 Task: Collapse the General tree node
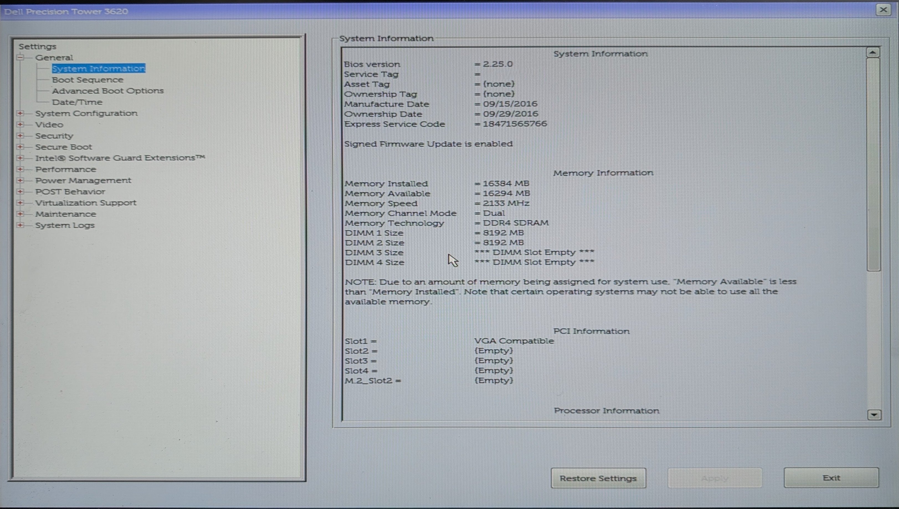tap(20, 57)
